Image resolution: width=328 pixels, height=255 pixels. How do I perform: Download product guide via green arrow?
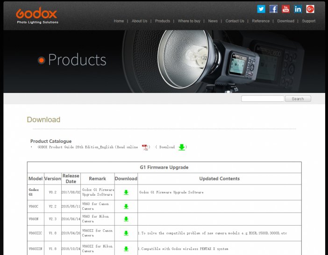tap(182, 147)
